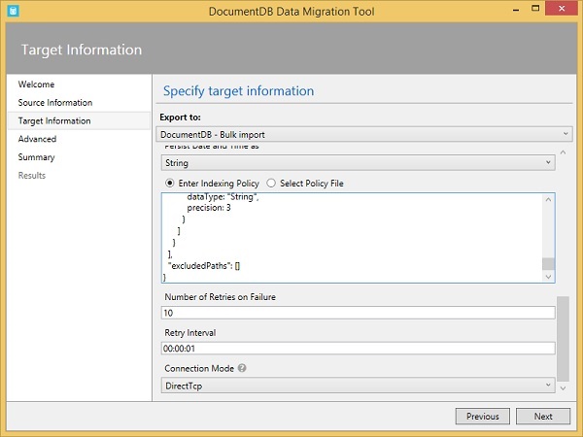Click the Number of Retries on Failure field
The image size is (583, 437).
pyautogui.click(x=357, y=313)
